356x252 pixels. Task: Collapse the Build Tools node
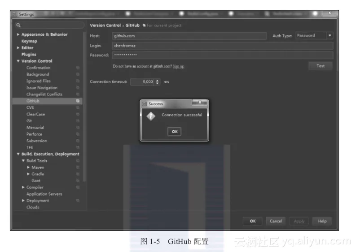point(23,161)
